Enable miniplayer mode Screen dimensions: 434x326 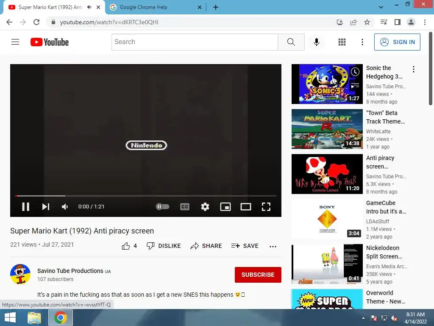[225, 207]
